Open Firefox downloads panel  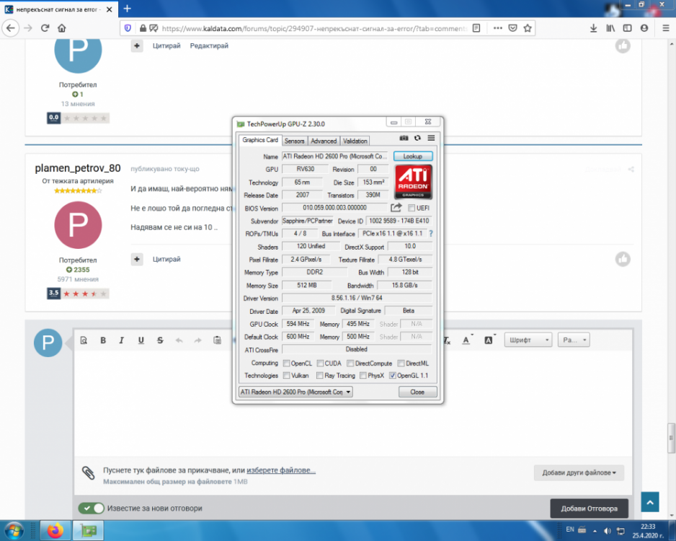[x=593, y=28]
